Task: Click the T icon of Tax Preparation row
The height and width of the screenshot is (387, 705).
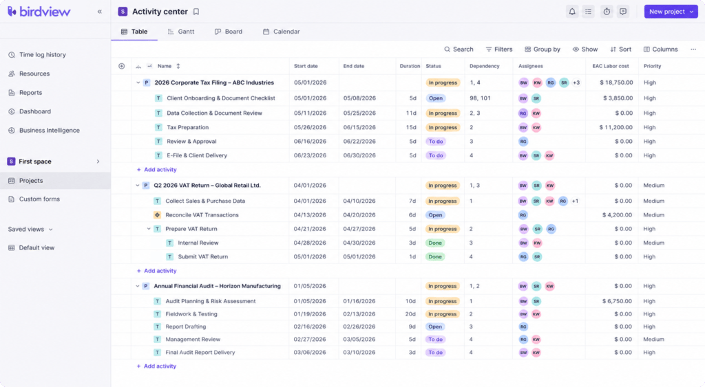Action: click(158, 127)
